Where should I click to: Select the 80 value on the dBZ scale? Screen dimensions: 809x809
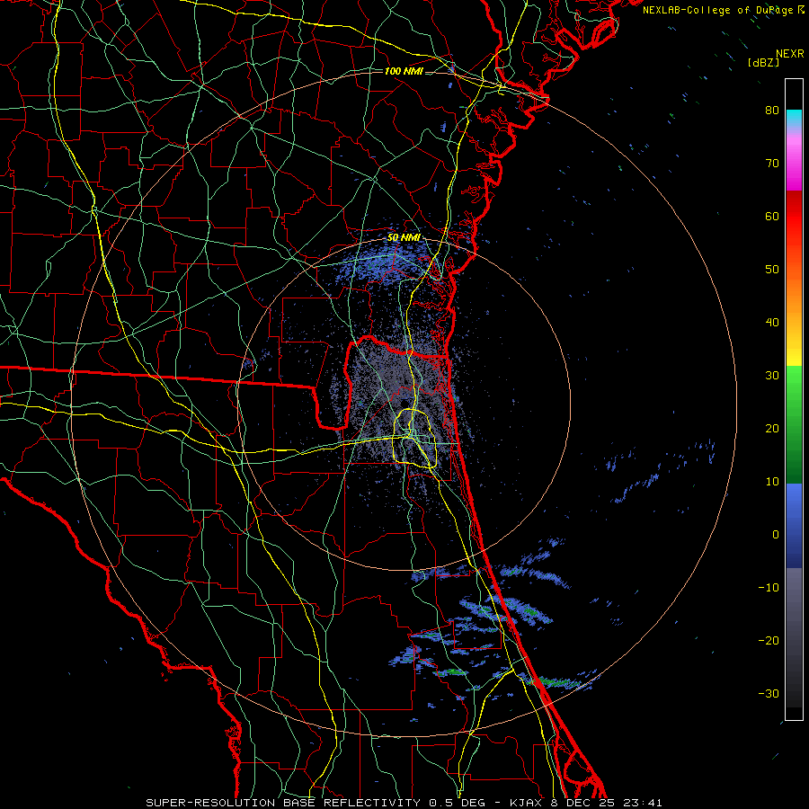coord(772,111)
